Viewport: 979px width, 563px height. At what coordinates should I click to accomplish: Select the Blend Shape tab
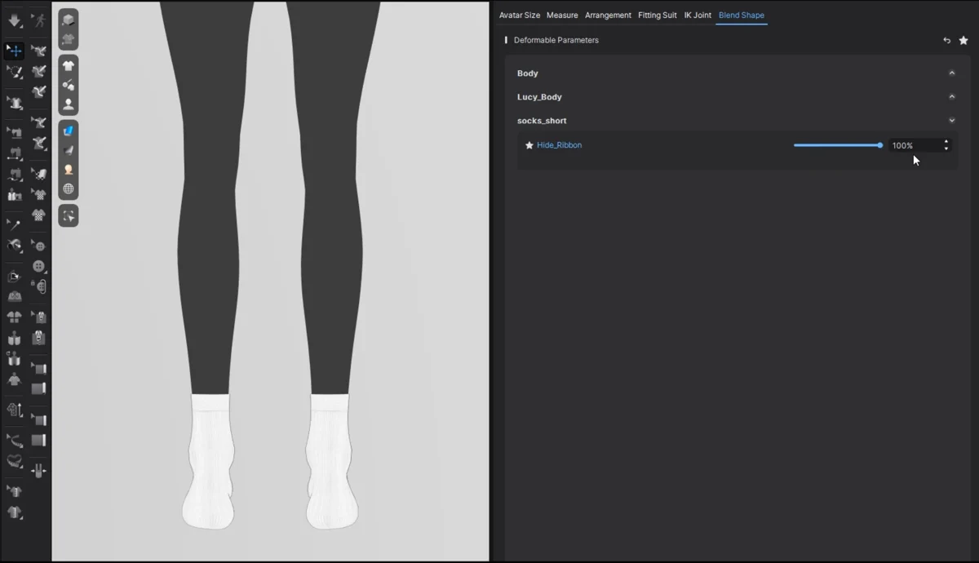(x=742, y=16)
